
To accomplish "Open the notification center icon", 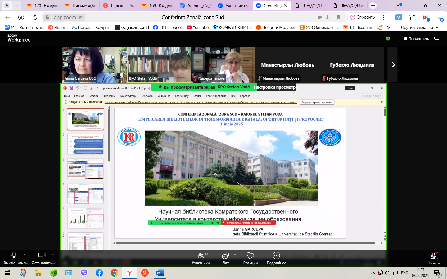I will 437,273.
